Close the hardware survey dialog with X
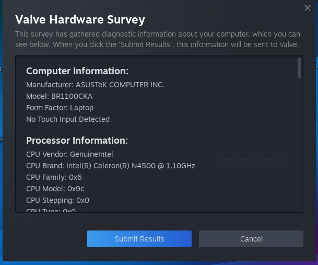 307,8
